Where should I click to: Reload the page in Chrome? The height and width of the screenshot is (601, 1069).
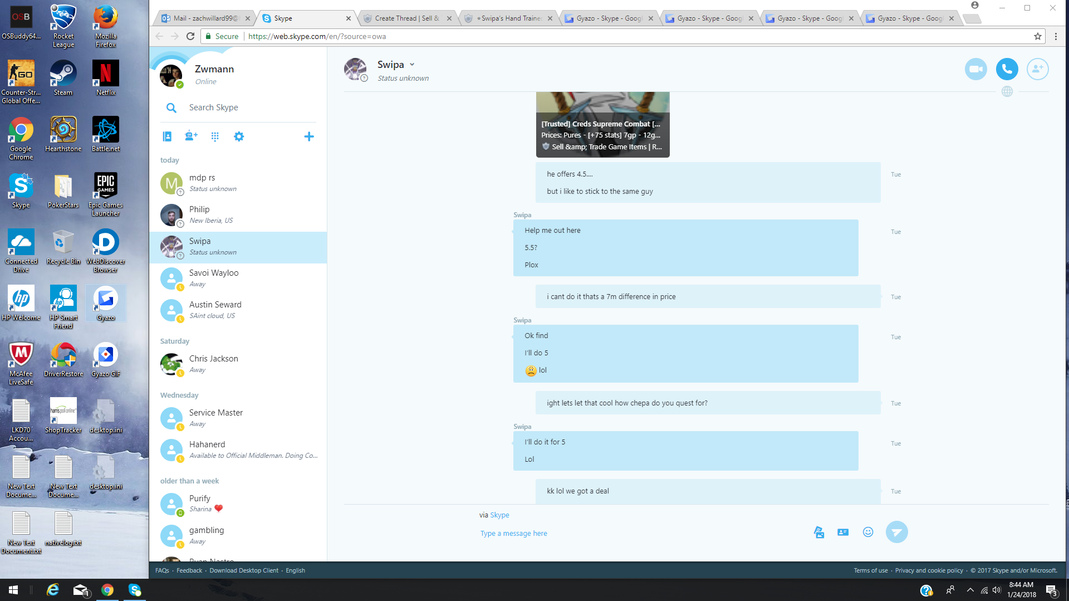[x=190, y=36]
